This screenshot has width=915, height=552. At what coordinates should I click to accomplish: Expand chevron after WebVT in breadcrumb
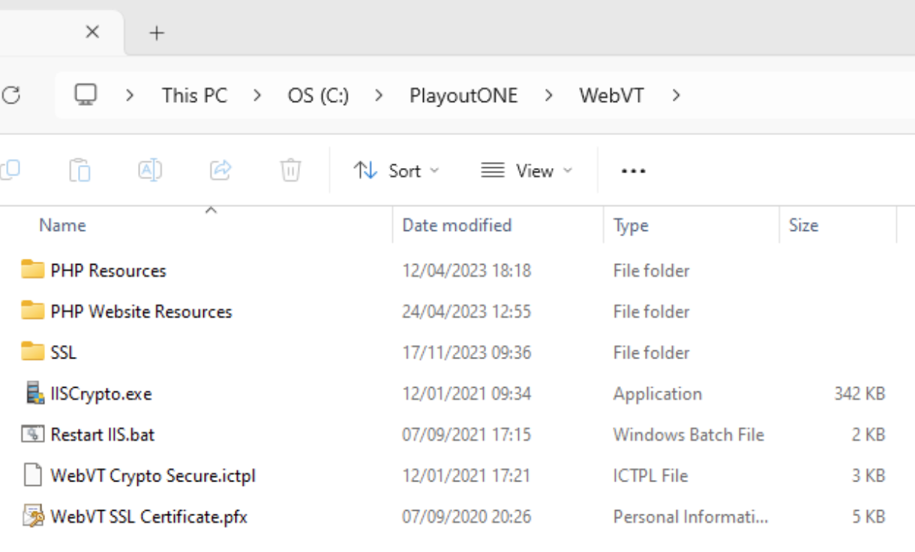[x=676, y=95]
